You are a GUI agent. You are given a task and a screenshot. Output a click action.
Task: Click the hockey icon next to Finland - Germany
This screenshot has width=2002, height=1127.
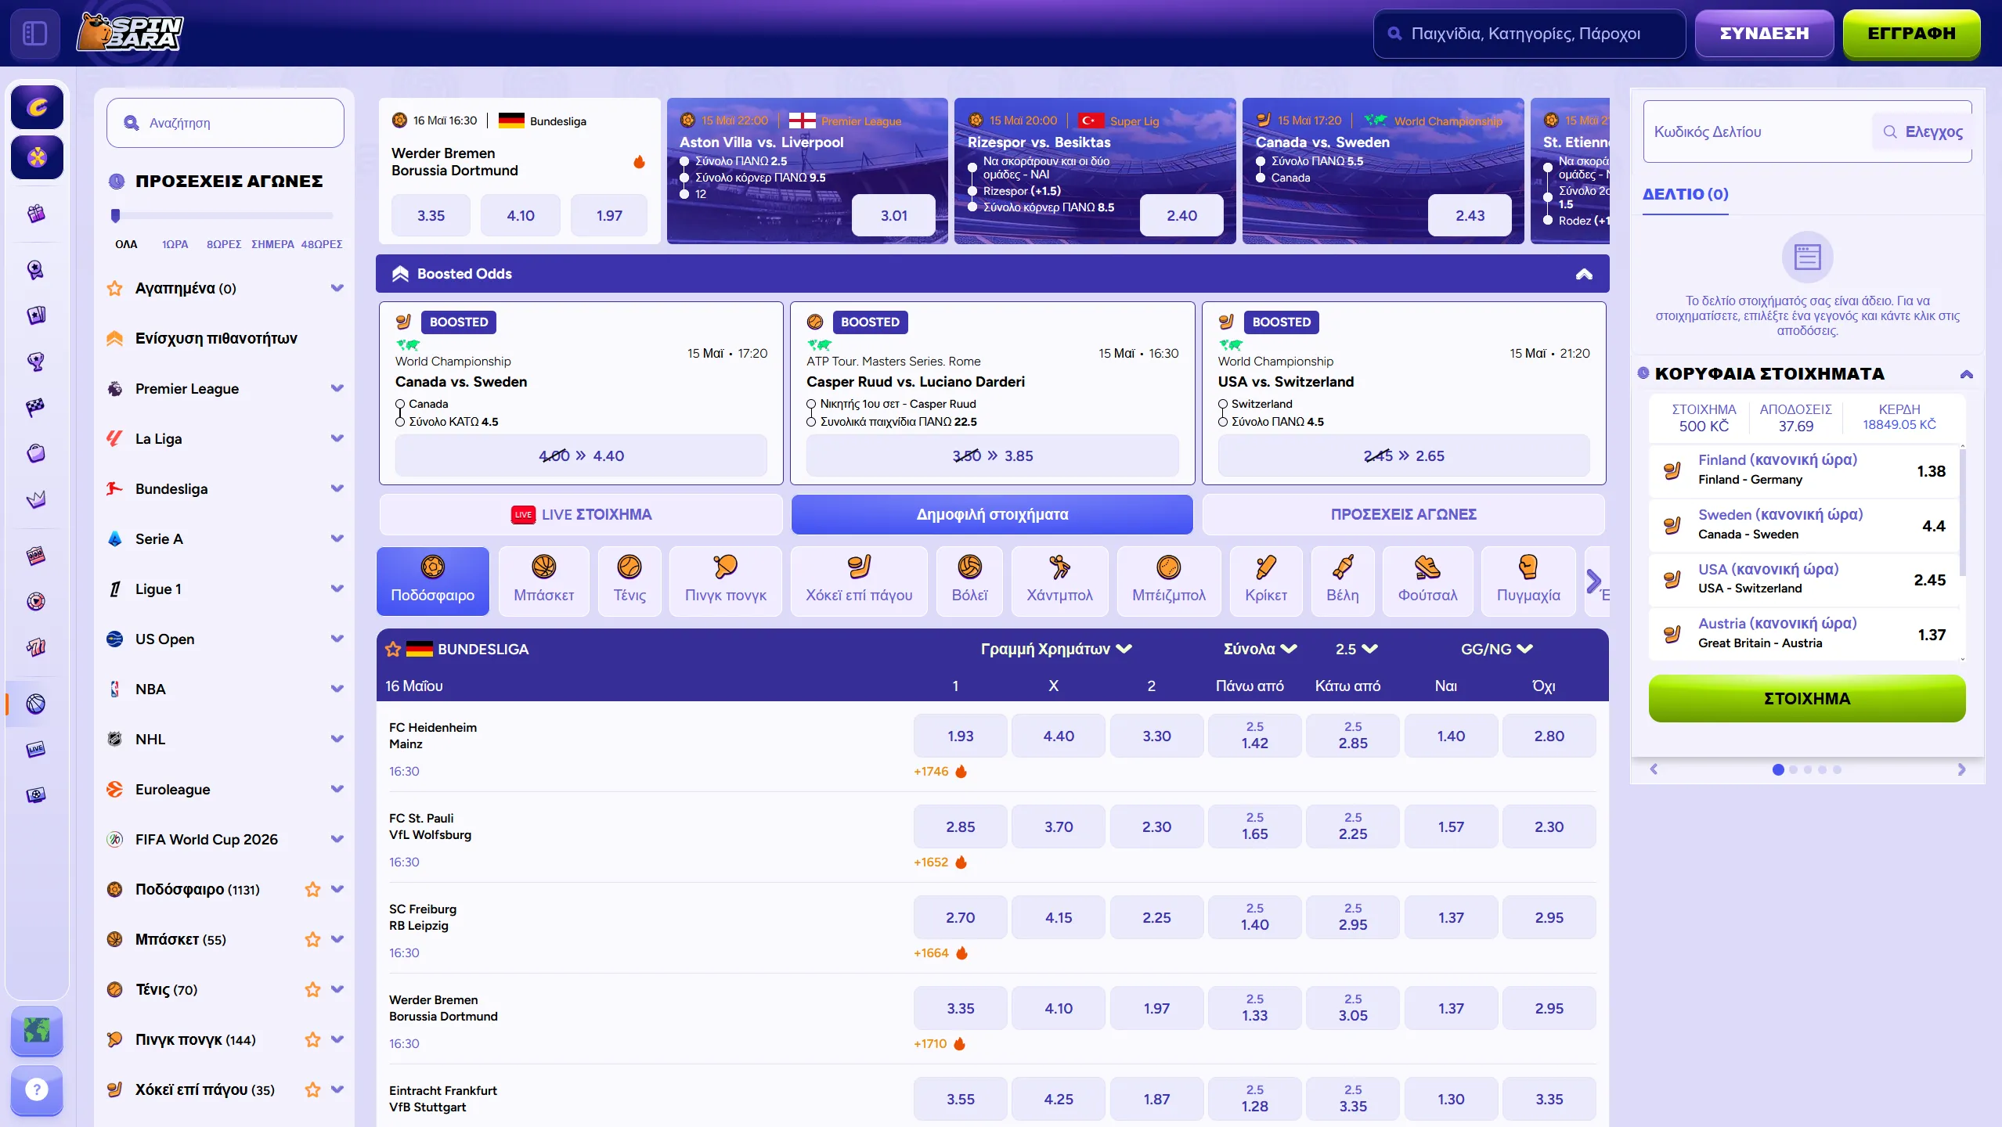tap(1672, 470)
